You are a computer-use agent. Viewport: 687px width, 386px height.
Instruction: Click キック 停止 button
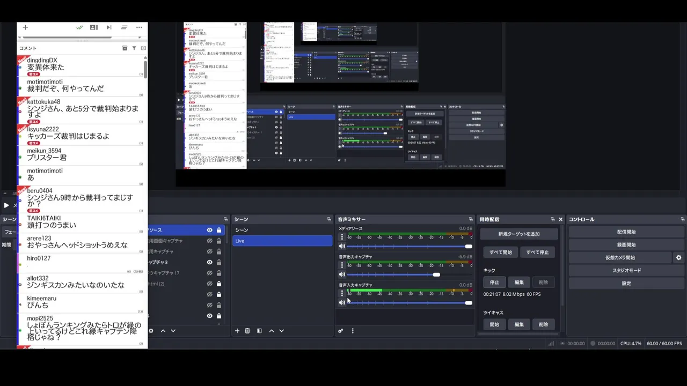pyautogui.click(x=494, y=282)
